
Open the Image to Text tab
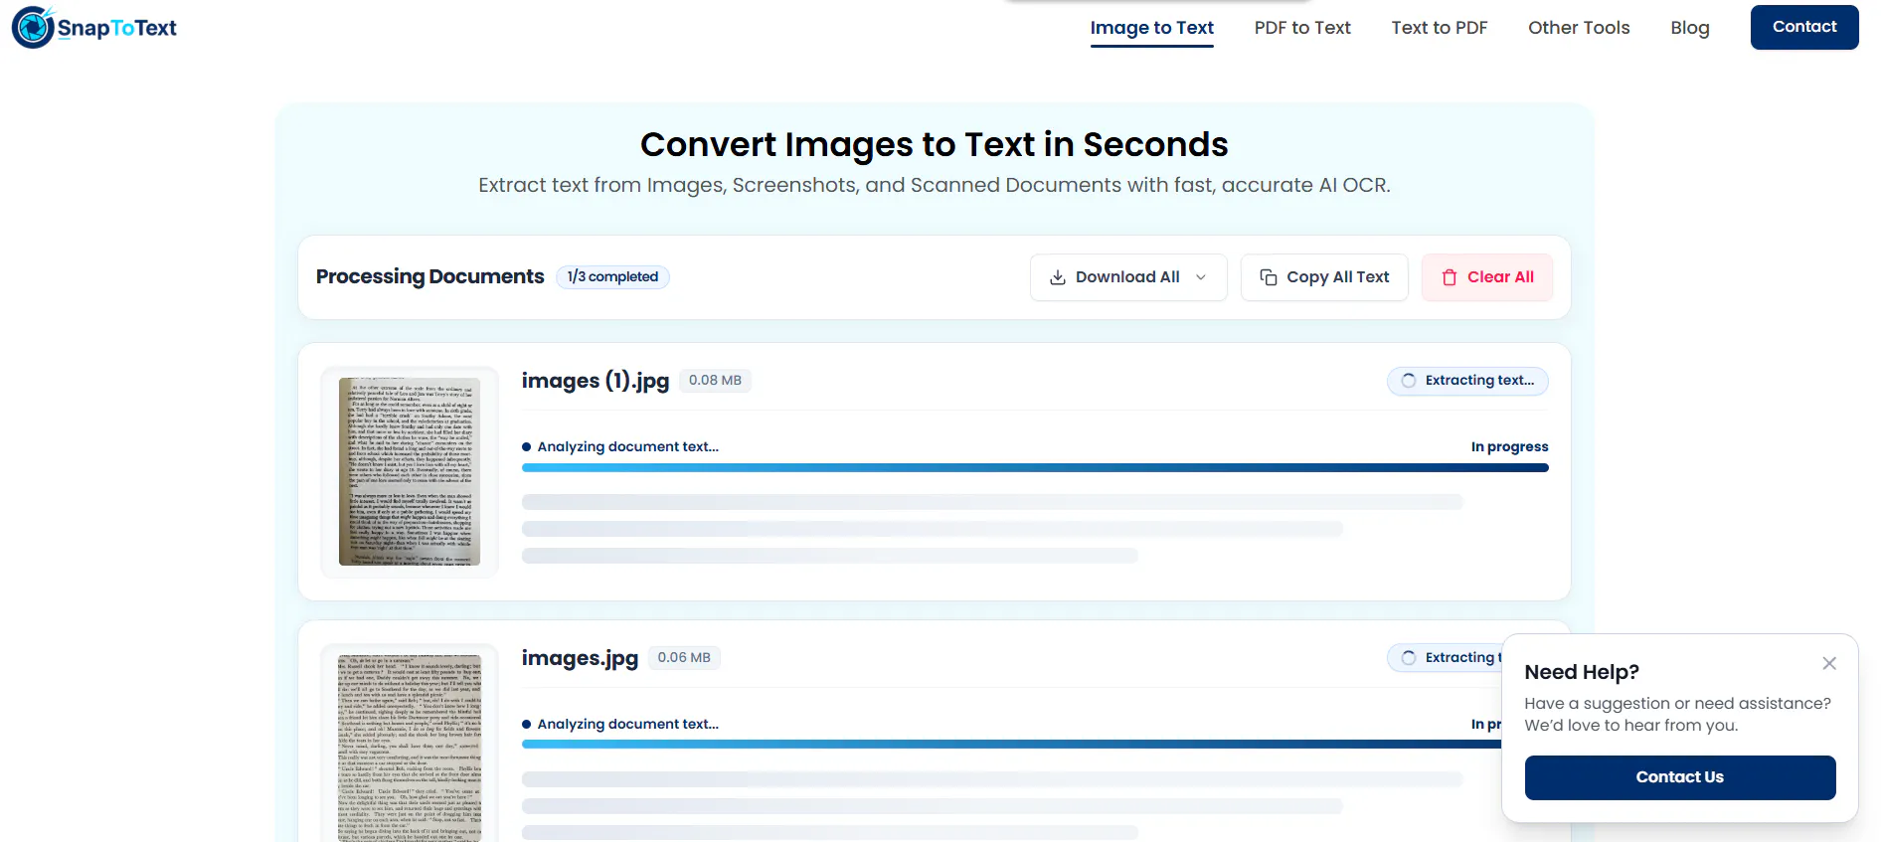tap(1151, 28)
